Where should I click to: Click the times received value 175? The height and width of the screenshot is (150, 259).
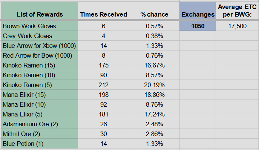point(104,65)
